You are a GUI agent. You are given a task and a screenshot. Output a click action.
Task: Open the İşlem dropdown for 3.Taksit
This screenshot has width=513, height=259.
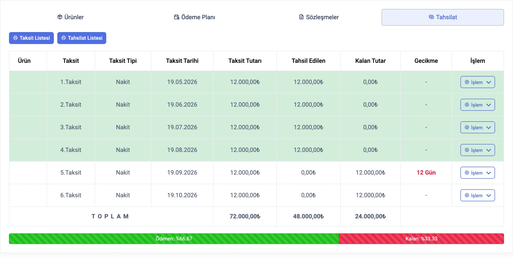coord(477,128)
